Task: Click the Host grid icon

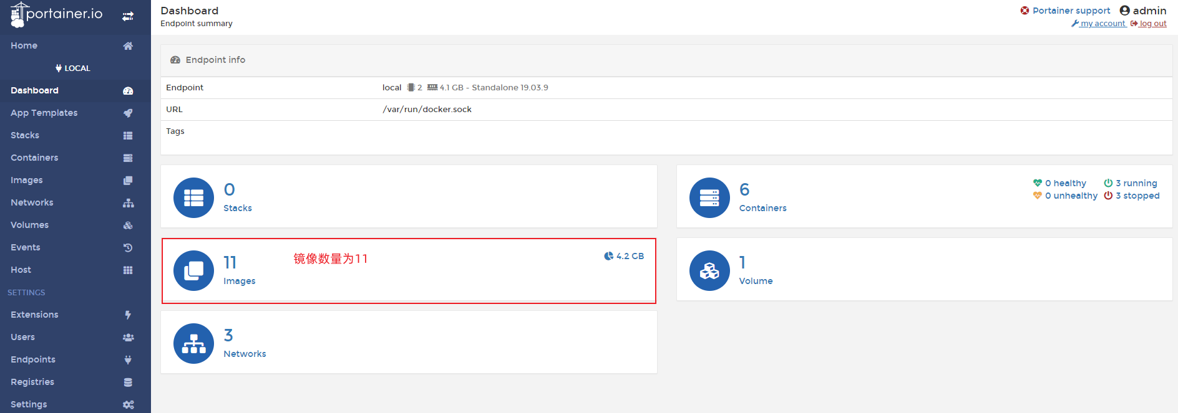Action: 128,270
